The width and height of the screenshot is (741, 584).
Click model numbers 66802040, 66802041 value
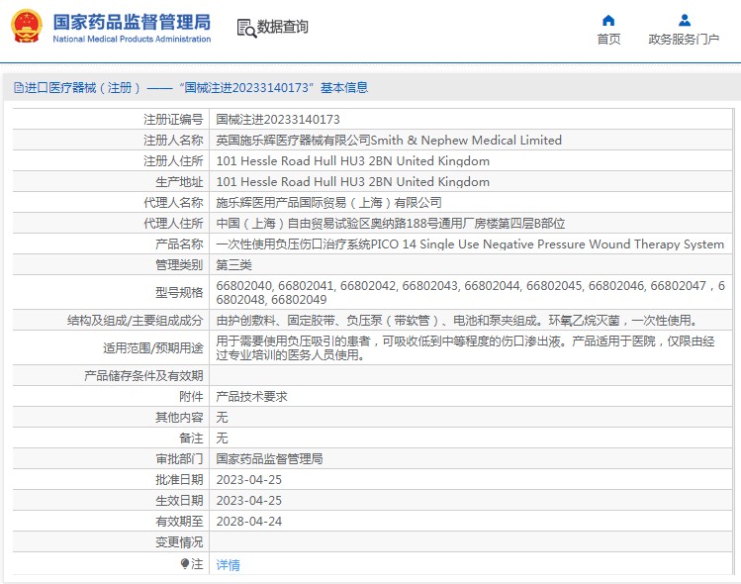click(x=470, y=292)
